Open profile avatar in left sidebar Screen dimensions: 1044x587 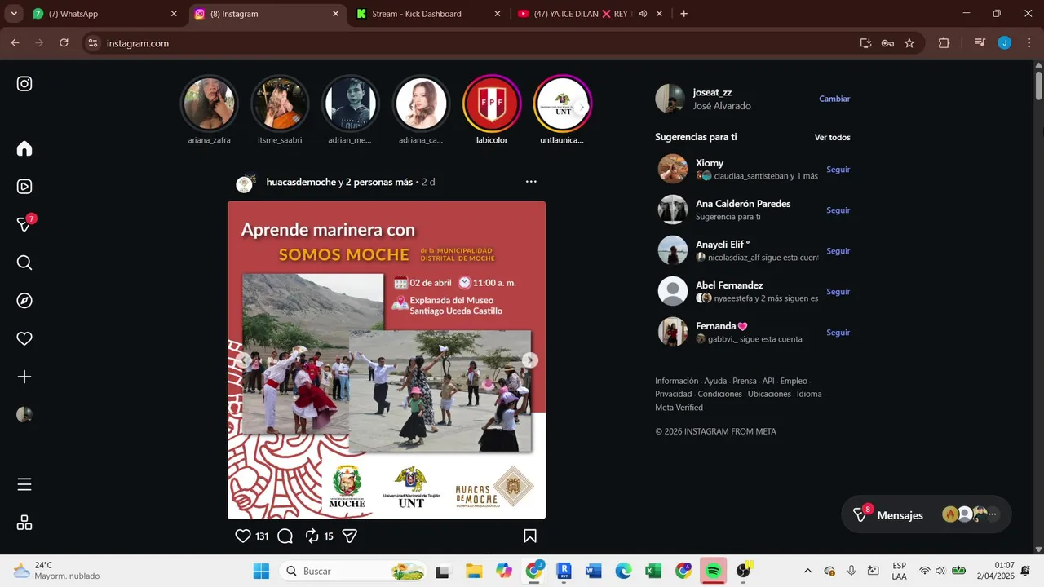(24, 414)
